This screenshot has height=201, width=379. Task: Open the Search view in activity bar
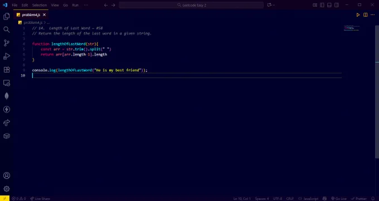(x=7, y=30)
